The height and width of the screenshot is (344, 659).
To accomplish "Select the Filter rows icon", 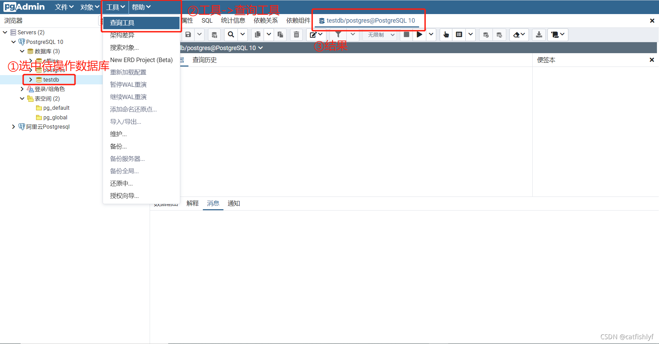I will 338,35.
